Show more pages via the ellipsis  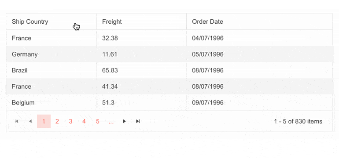click(x=111, y=122)
